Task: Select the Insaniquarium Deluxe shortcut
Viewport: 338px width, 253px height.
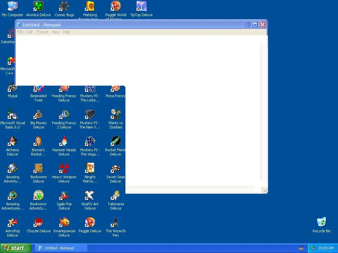Action: (x=64, y=227)
